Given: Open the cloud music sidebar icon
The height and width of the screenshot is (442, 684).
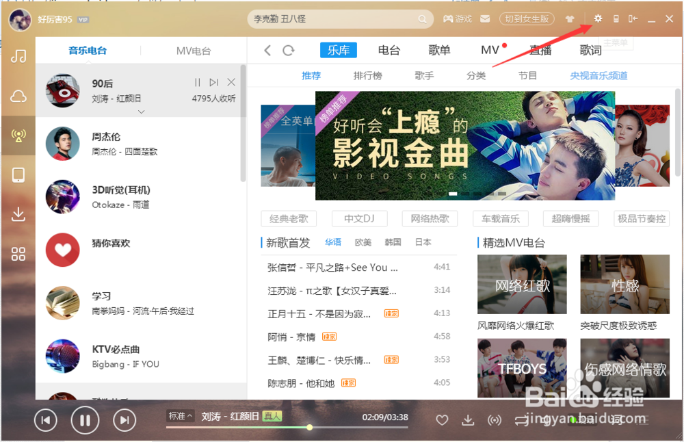Looking at the screenshot, I should tap(18, 96).
